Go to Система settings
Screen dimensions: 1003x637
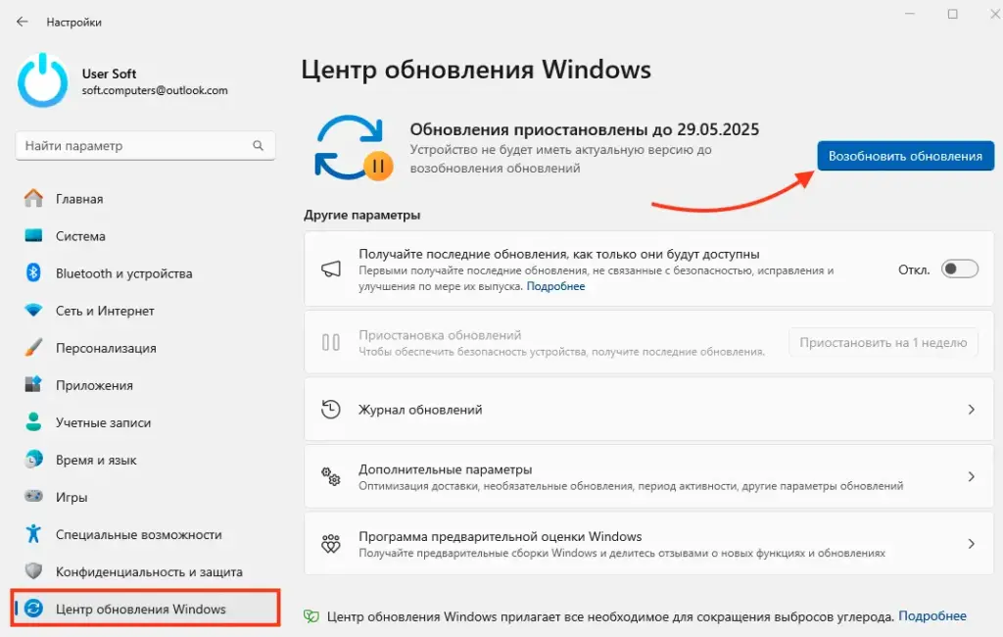pos(145,235)
